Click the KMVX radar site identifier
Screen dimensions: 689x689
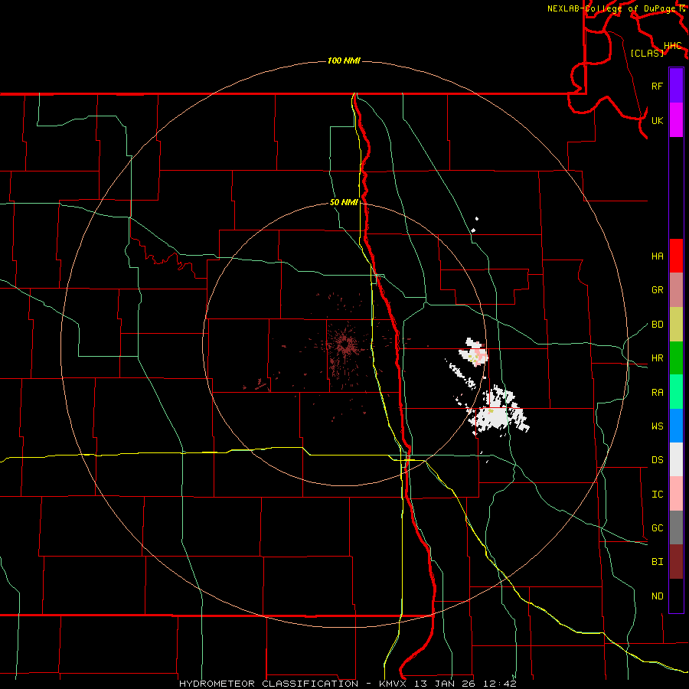(393, 684)
